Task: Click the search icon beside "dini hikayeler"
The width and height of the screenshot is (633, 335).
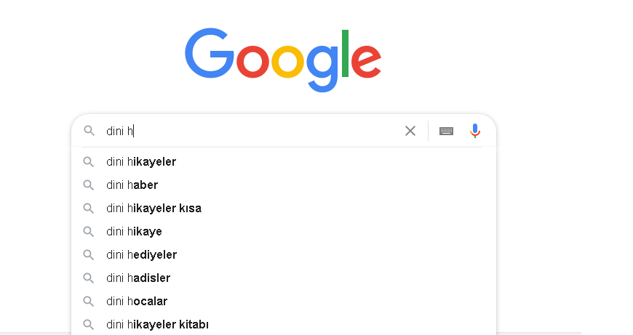Action: pos(89,161)
